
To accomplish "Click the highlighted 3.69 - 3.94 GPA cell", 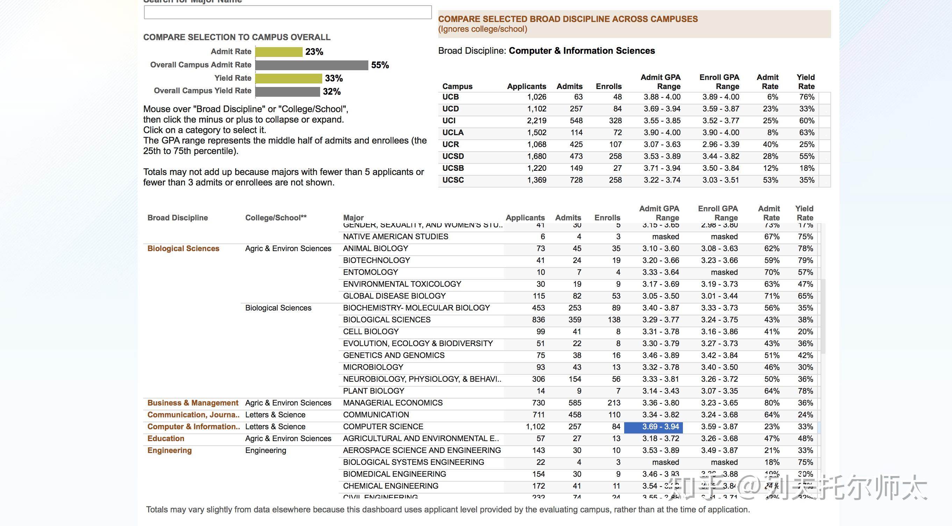I will pos(654,427).
